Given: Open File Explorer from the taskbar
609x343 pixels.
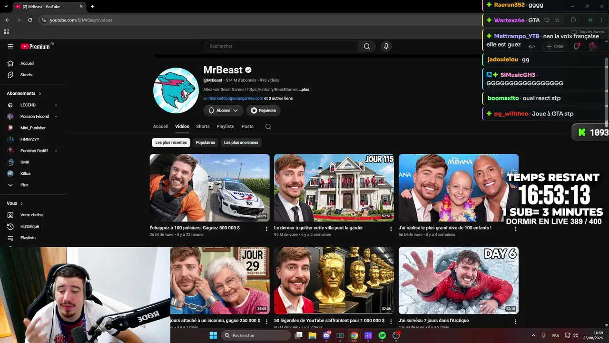Looking at the screenshot, I should coord(312,335).
